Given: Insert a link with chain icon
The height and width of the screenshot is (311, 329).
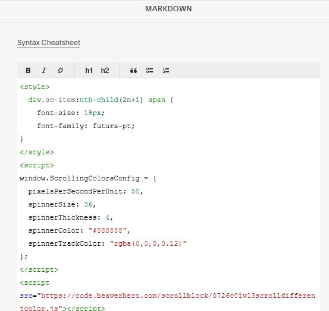Looking at the screenshot, I should point(60,70).
